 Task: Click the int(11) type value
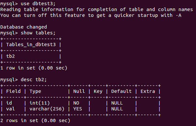click(x=40, y=103)
